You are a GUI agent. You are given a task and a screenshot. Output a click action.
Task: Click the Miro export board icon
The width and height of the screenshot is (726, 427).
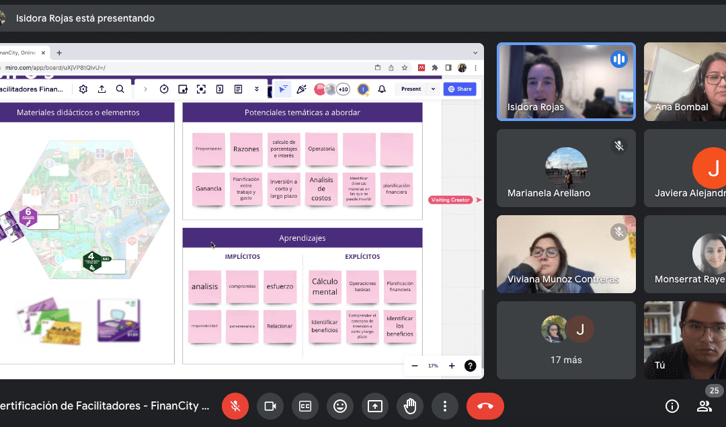click(x=102, y=89)
